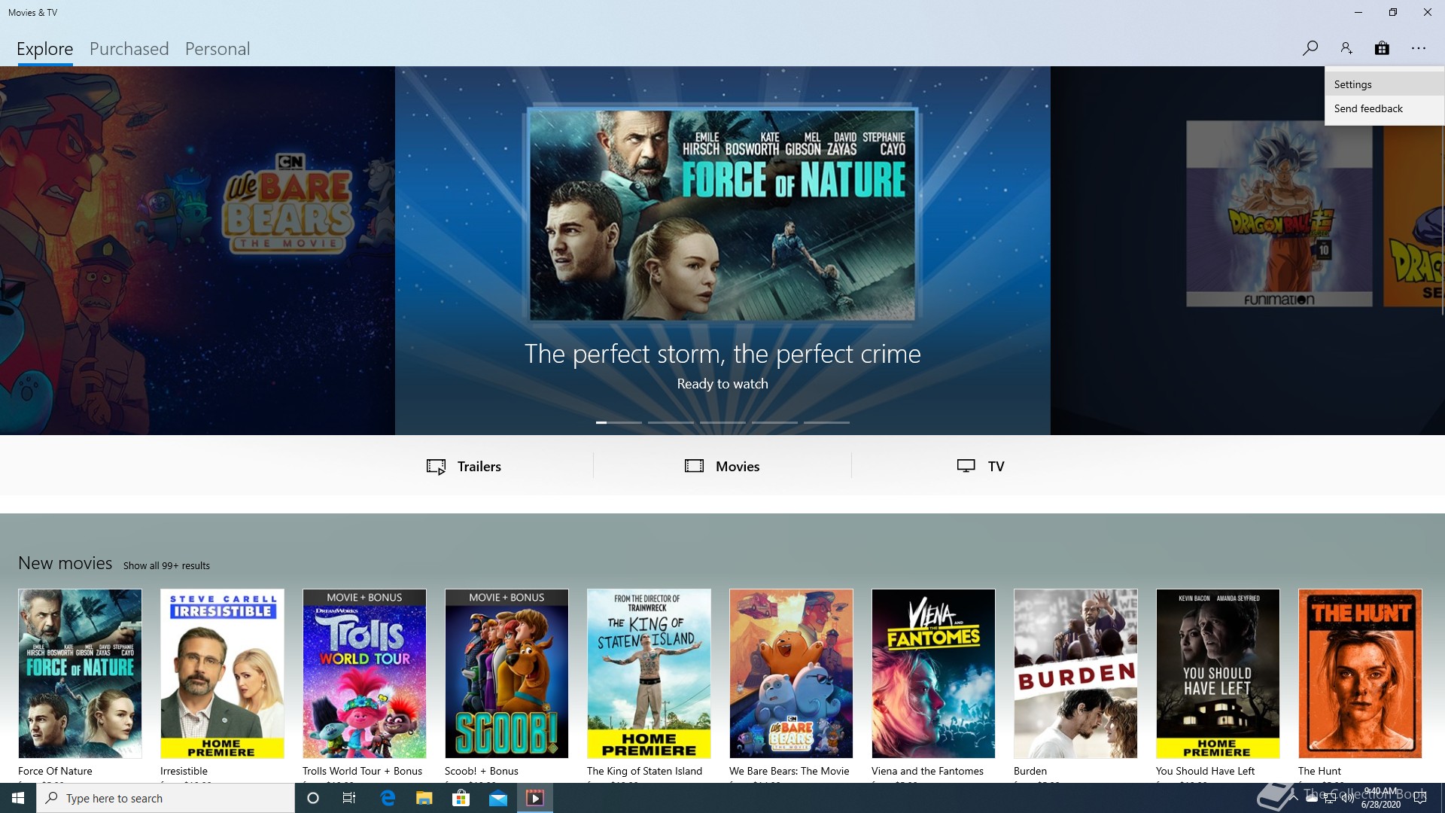Click the trailer screen icon beside Trailers
The height and width of the screenshot is (813, 1445).
[x=436, y=467]
